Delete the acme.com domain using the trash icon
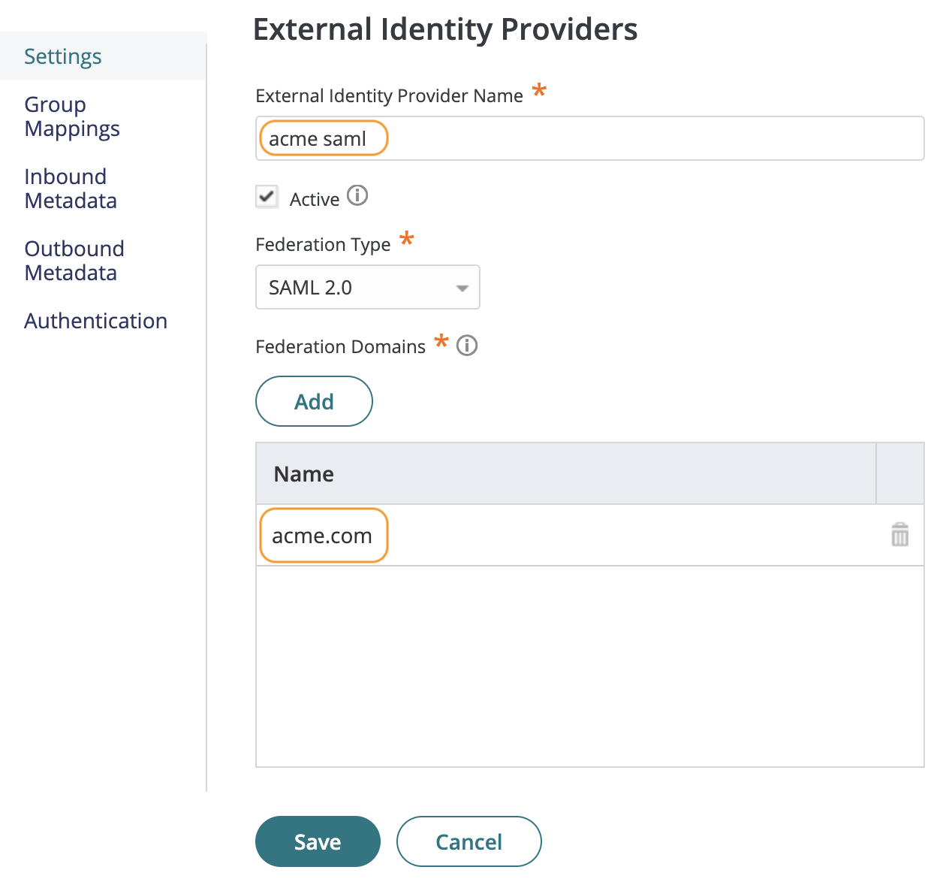 pyautogui.click(x=899, y=535)
